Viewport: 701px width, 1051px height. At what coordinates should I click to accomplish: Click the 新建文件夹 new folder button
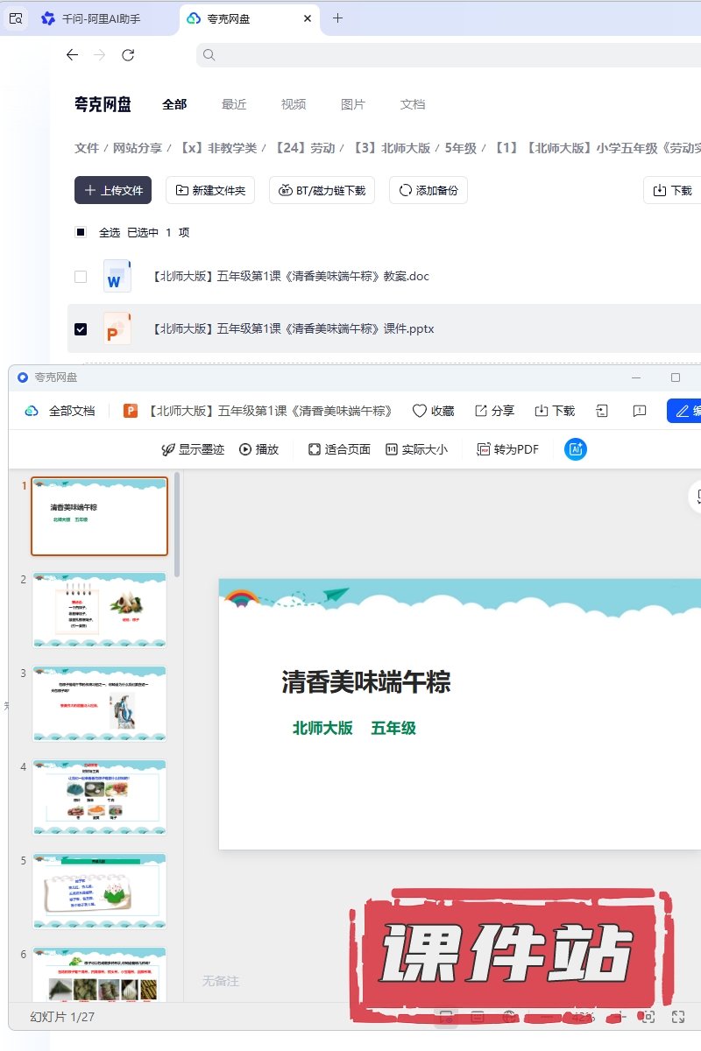point(210,190)
